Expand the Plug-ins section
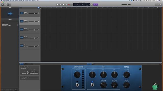The width and height of the screenshot is (163, 91). pyautogui.click(x=21, y=79)
